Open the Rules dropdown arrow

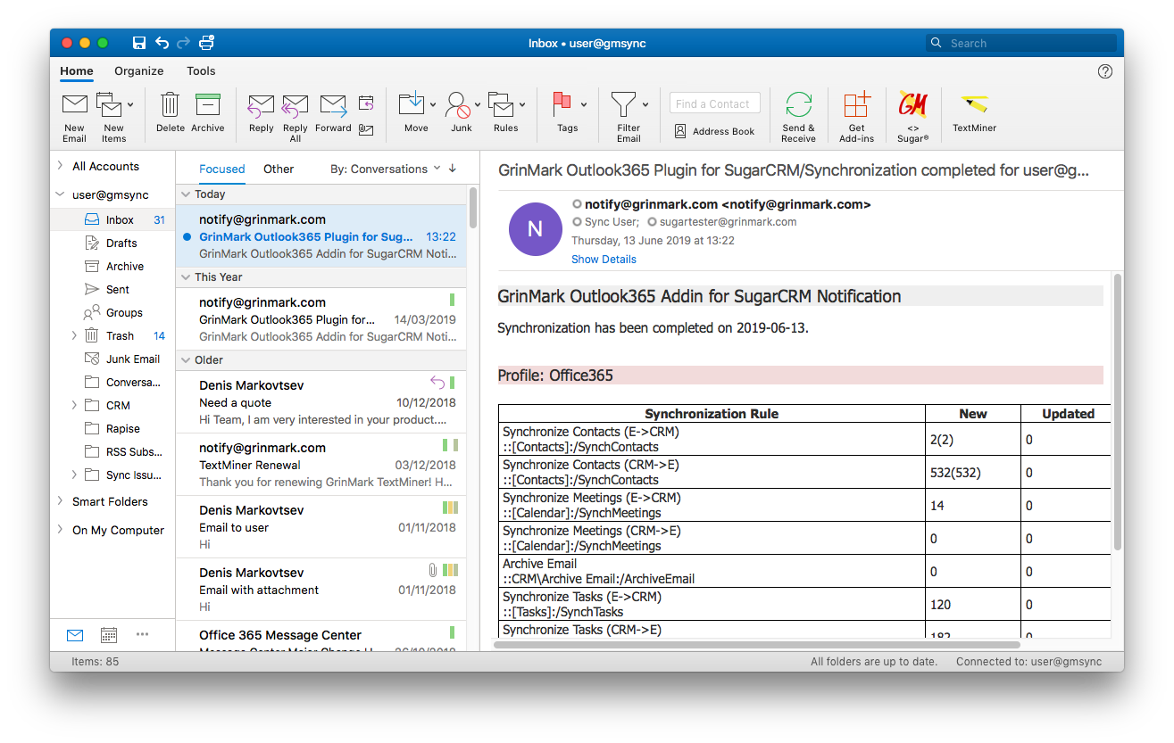[522, 104]
